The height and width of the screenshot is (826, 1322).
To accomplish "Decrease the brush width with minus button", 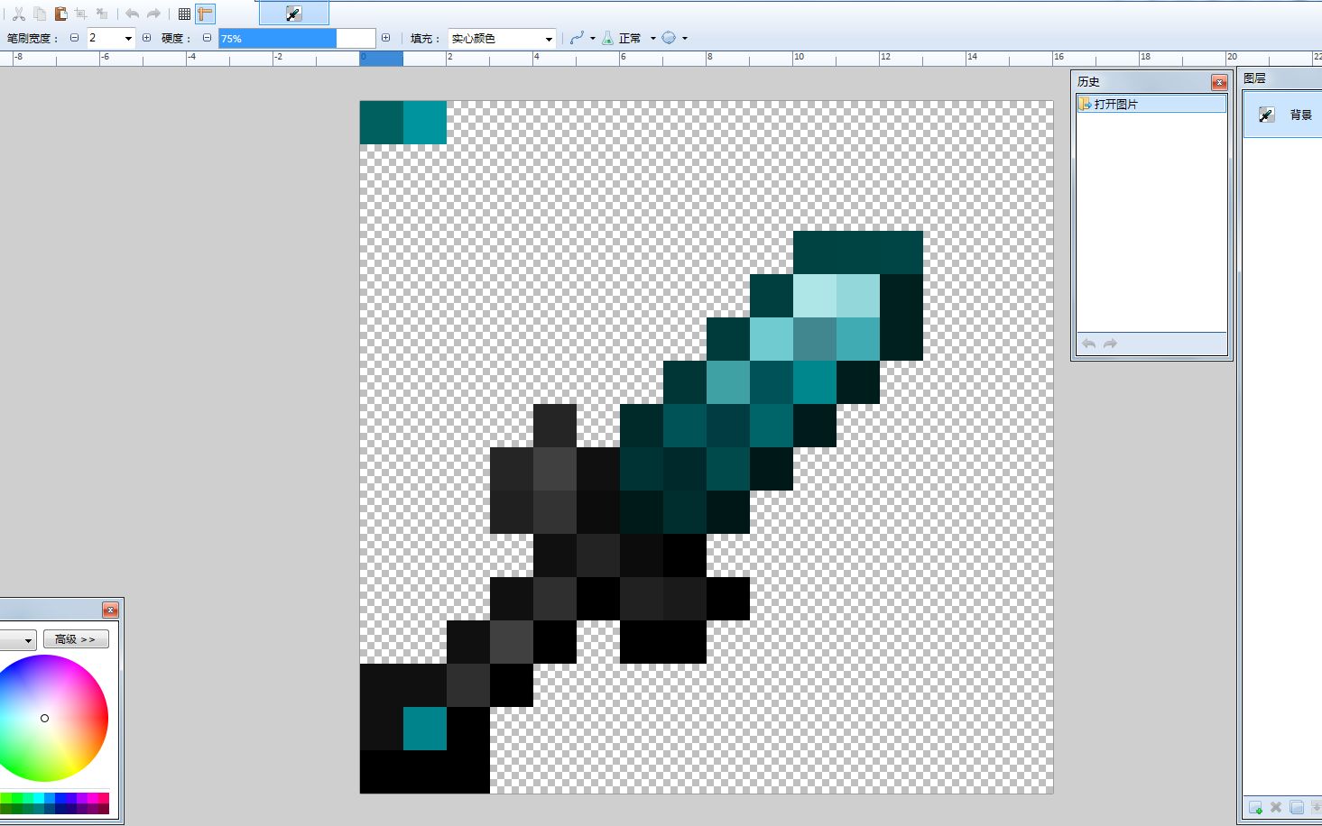I will [x=74, y=38].
